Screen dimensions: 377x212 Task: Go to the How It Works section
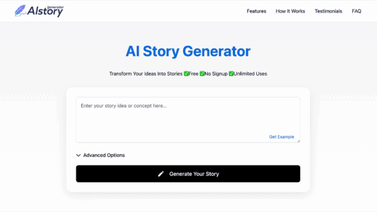tap(290, 11)
